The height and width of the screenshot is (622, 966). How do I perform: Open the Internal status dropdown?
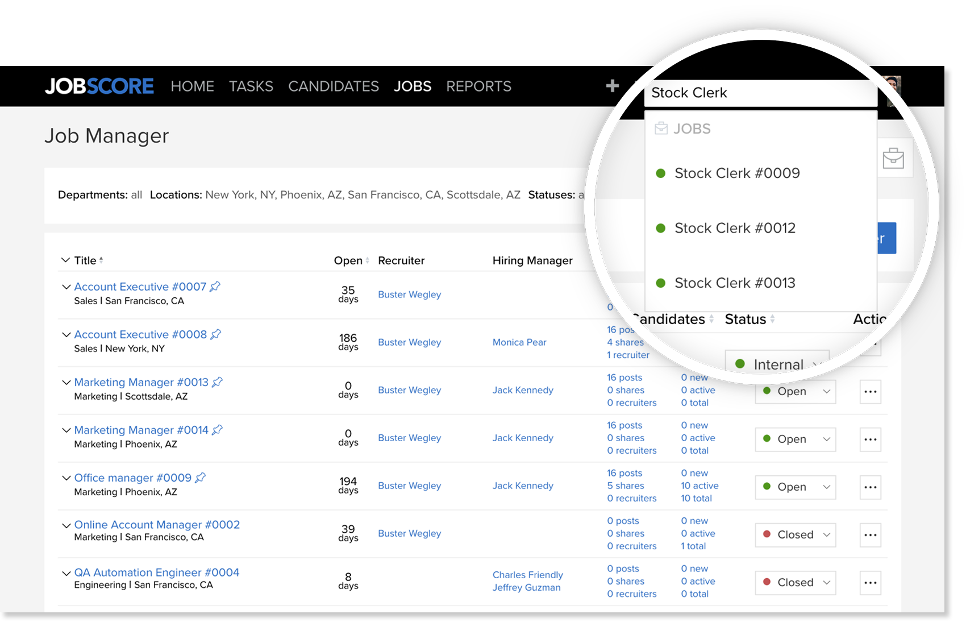pos(777,363)
